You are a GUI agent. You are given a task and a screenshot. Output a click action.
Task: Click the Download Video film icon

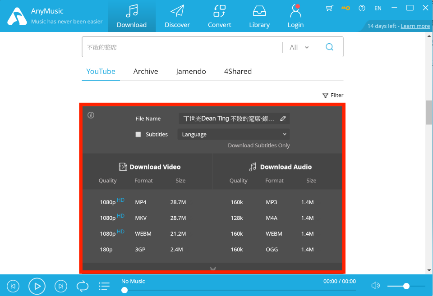[x=123, y=167]
